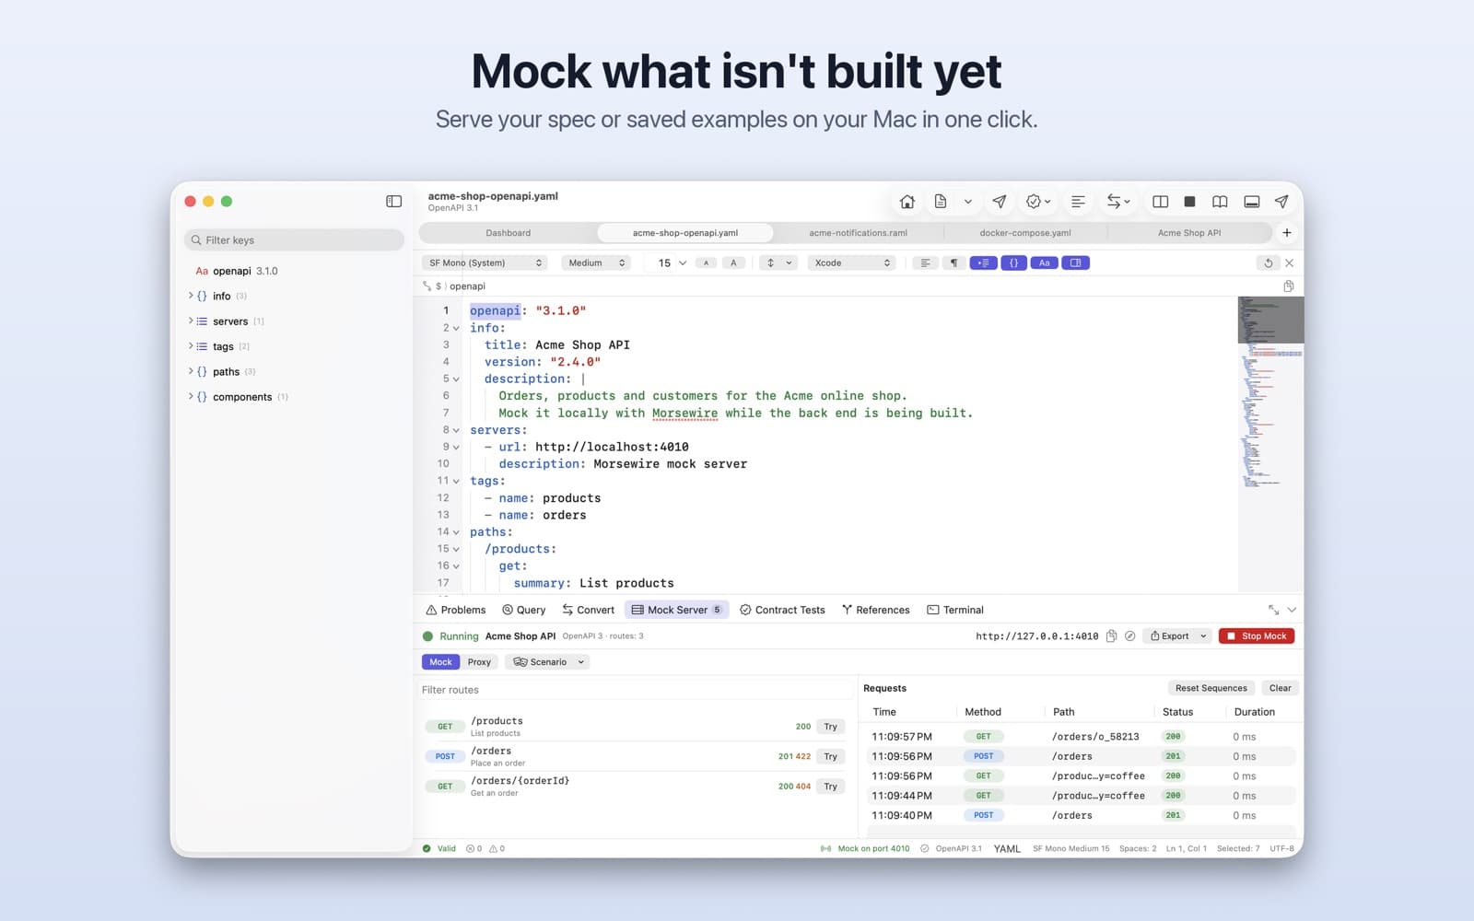Switch to Proxy mode
The height and width of the screenshot is (921, 1474).
pyautogui.click(x=479, y=662)
